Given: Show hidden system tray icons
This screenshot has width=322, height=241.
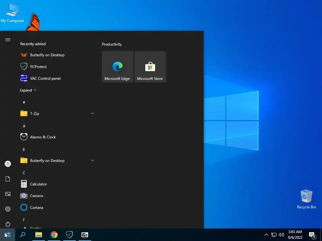Looking at the screenshot, I should point(266,235).
